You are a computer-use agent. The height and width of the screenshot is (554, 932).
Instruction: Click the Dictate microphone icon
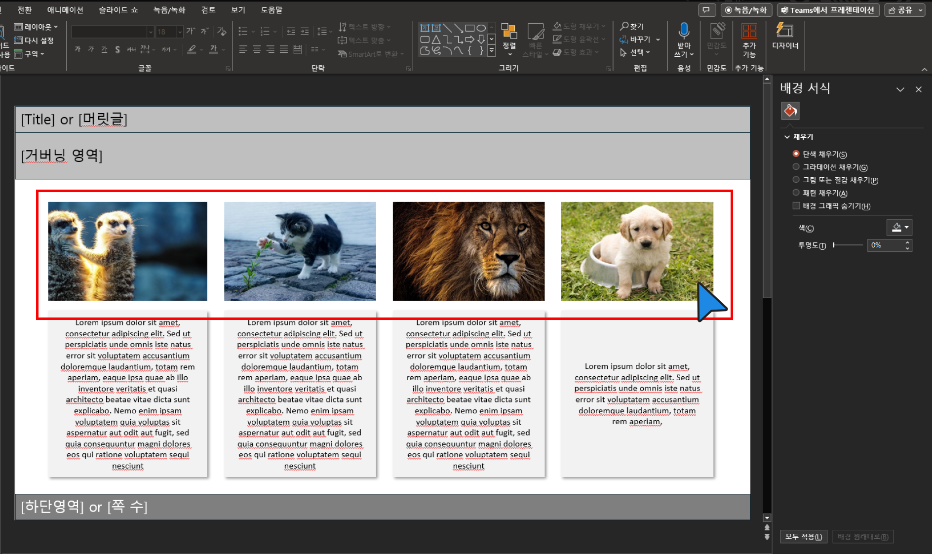684,32
